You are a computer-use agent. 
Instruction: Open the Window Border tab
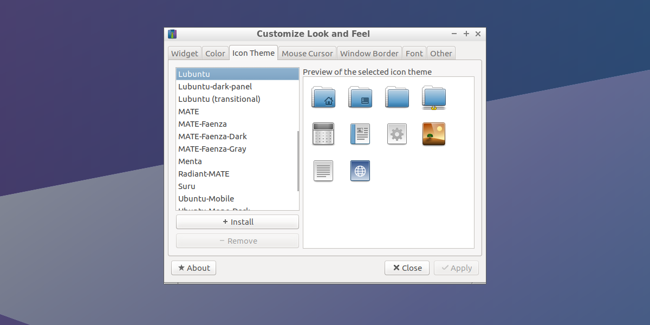point(369,53)
